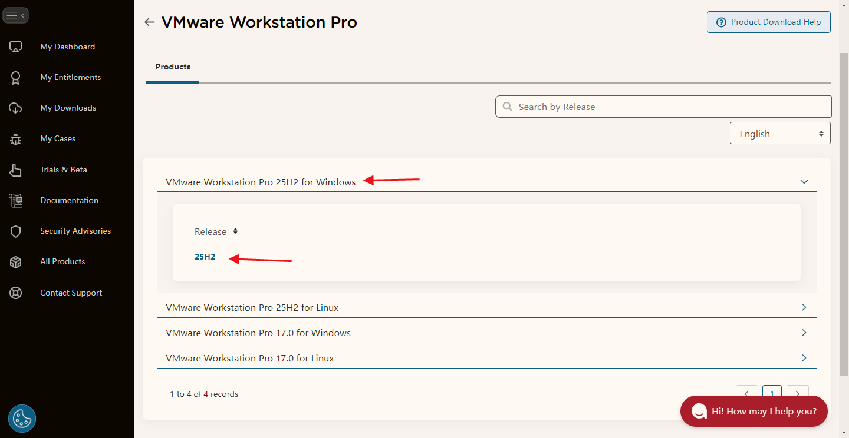Expand Workstation Pro 25H2 for Linux chevron

pyautogui.click(x=804, y=307)
